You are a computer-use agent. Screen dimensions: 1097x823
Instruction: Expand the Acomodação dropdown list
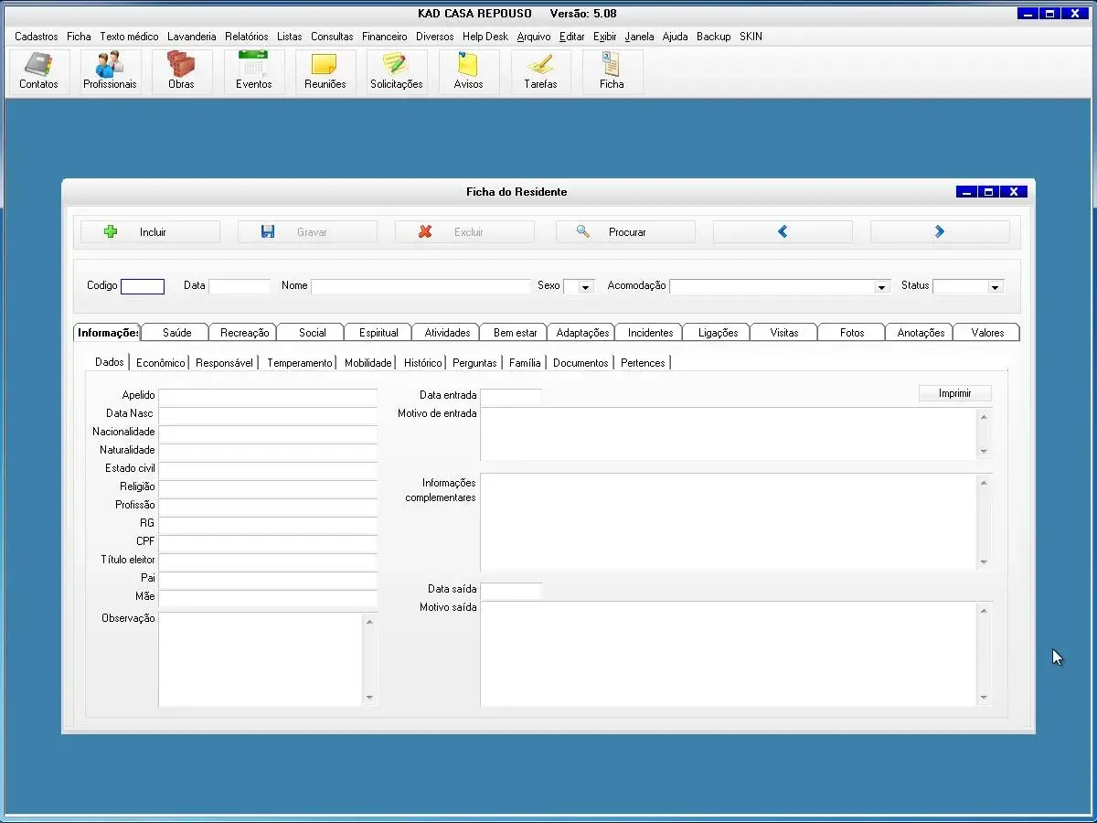pyautogui.click(x=881, y=287)
